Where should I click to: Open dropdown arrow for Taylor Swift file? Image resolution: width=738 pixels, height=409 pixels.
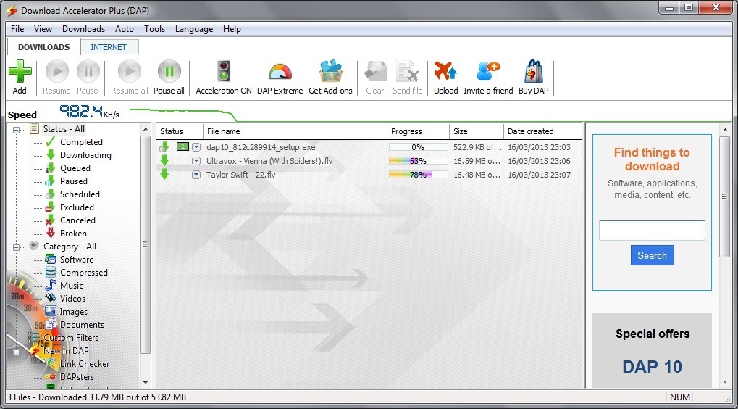click(x=196, y=175)
